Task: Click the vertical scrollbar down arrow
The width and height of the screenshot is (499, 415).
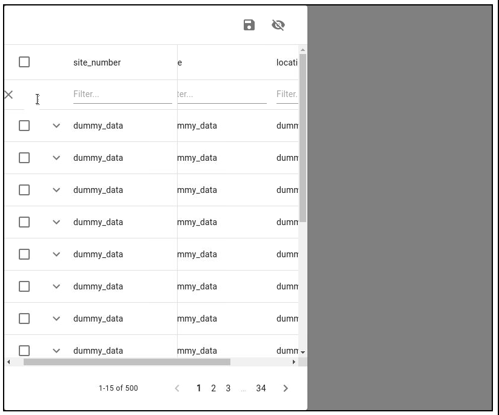Action: [x=304, y=351]
